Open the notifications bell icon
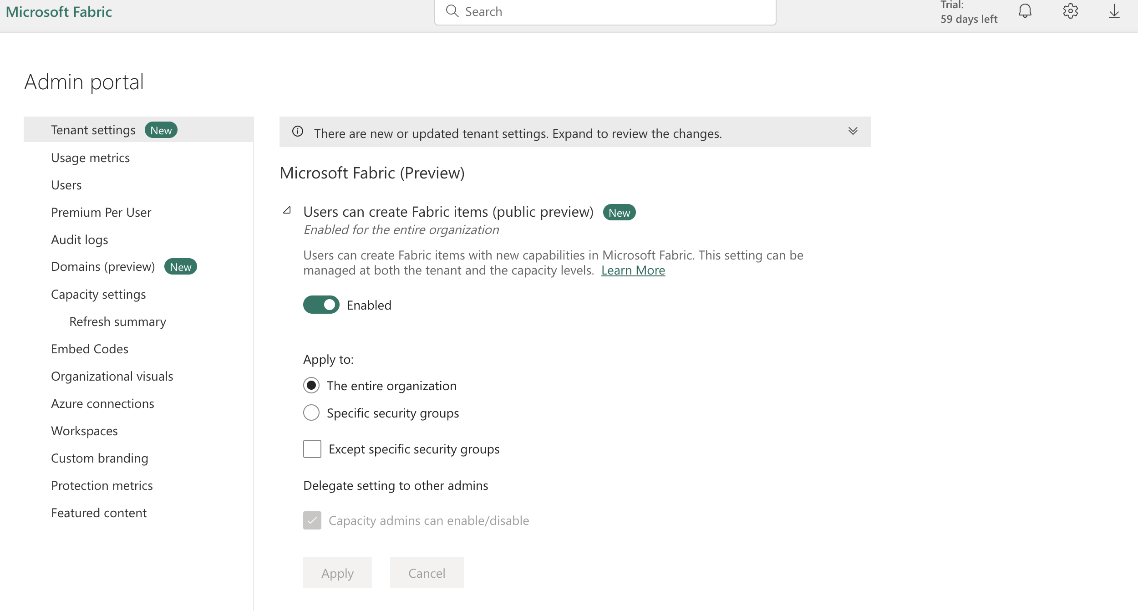The height and width of the screenshot is (611, 1138). tap(1025, 11)
